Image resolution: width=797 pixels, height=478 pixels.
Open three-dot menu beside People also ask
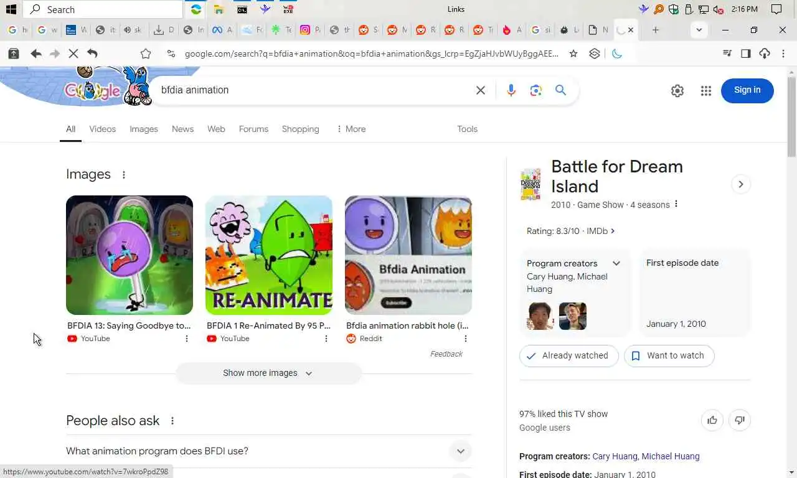point(172,421)
